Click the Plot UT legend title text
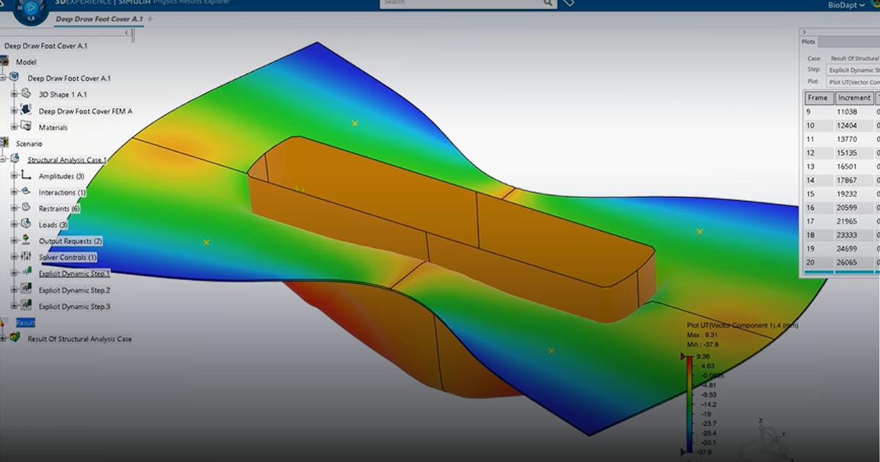This screenshot has width=880, height=462. (x=742, y=325)
